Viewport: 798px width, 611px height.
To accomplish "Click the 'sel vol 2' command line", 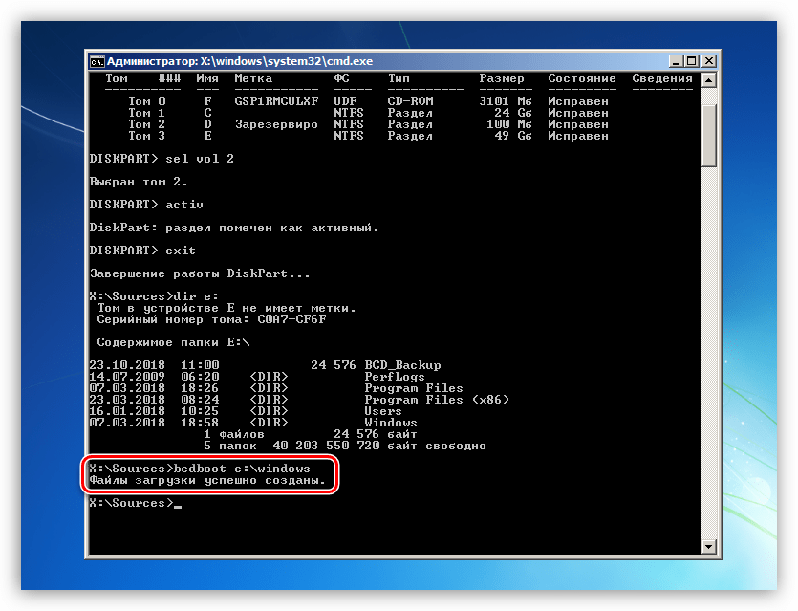I will click(162, 159).
